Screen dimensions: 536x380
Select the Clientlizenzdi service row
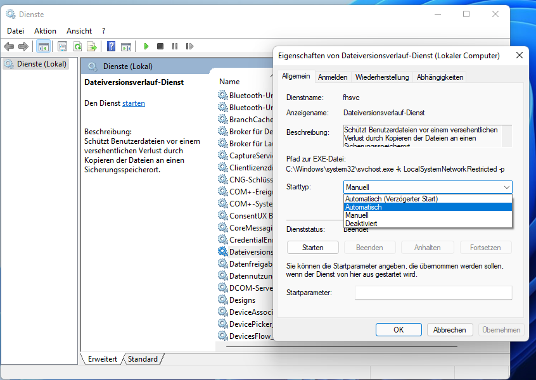click(245, 167)
